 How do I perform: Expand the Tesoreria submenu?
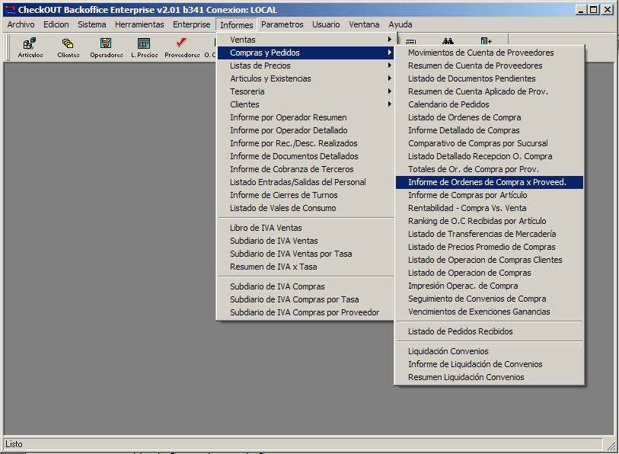point(305,91)
